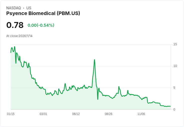Click the current price 0.78
Image resolution: width=184 pixels, height=127 pixels.
coord(15,25)
